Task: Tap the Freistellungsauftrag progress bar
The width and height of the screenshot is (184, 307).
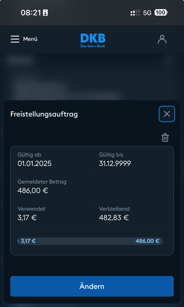Action: point(90,241)
